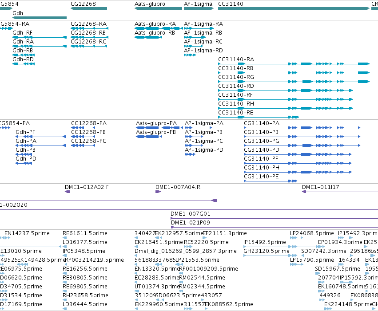The image size is (378, 311).
Task: Click protein CG31140-PE
Action: (x=261, y=177)
